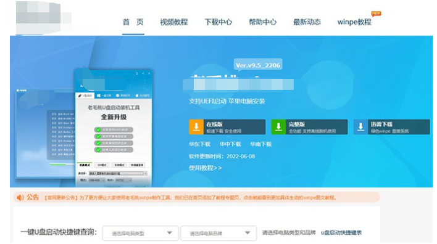Click the 华南下载 mirror link
437x244 pixels.
coord(261,144)
